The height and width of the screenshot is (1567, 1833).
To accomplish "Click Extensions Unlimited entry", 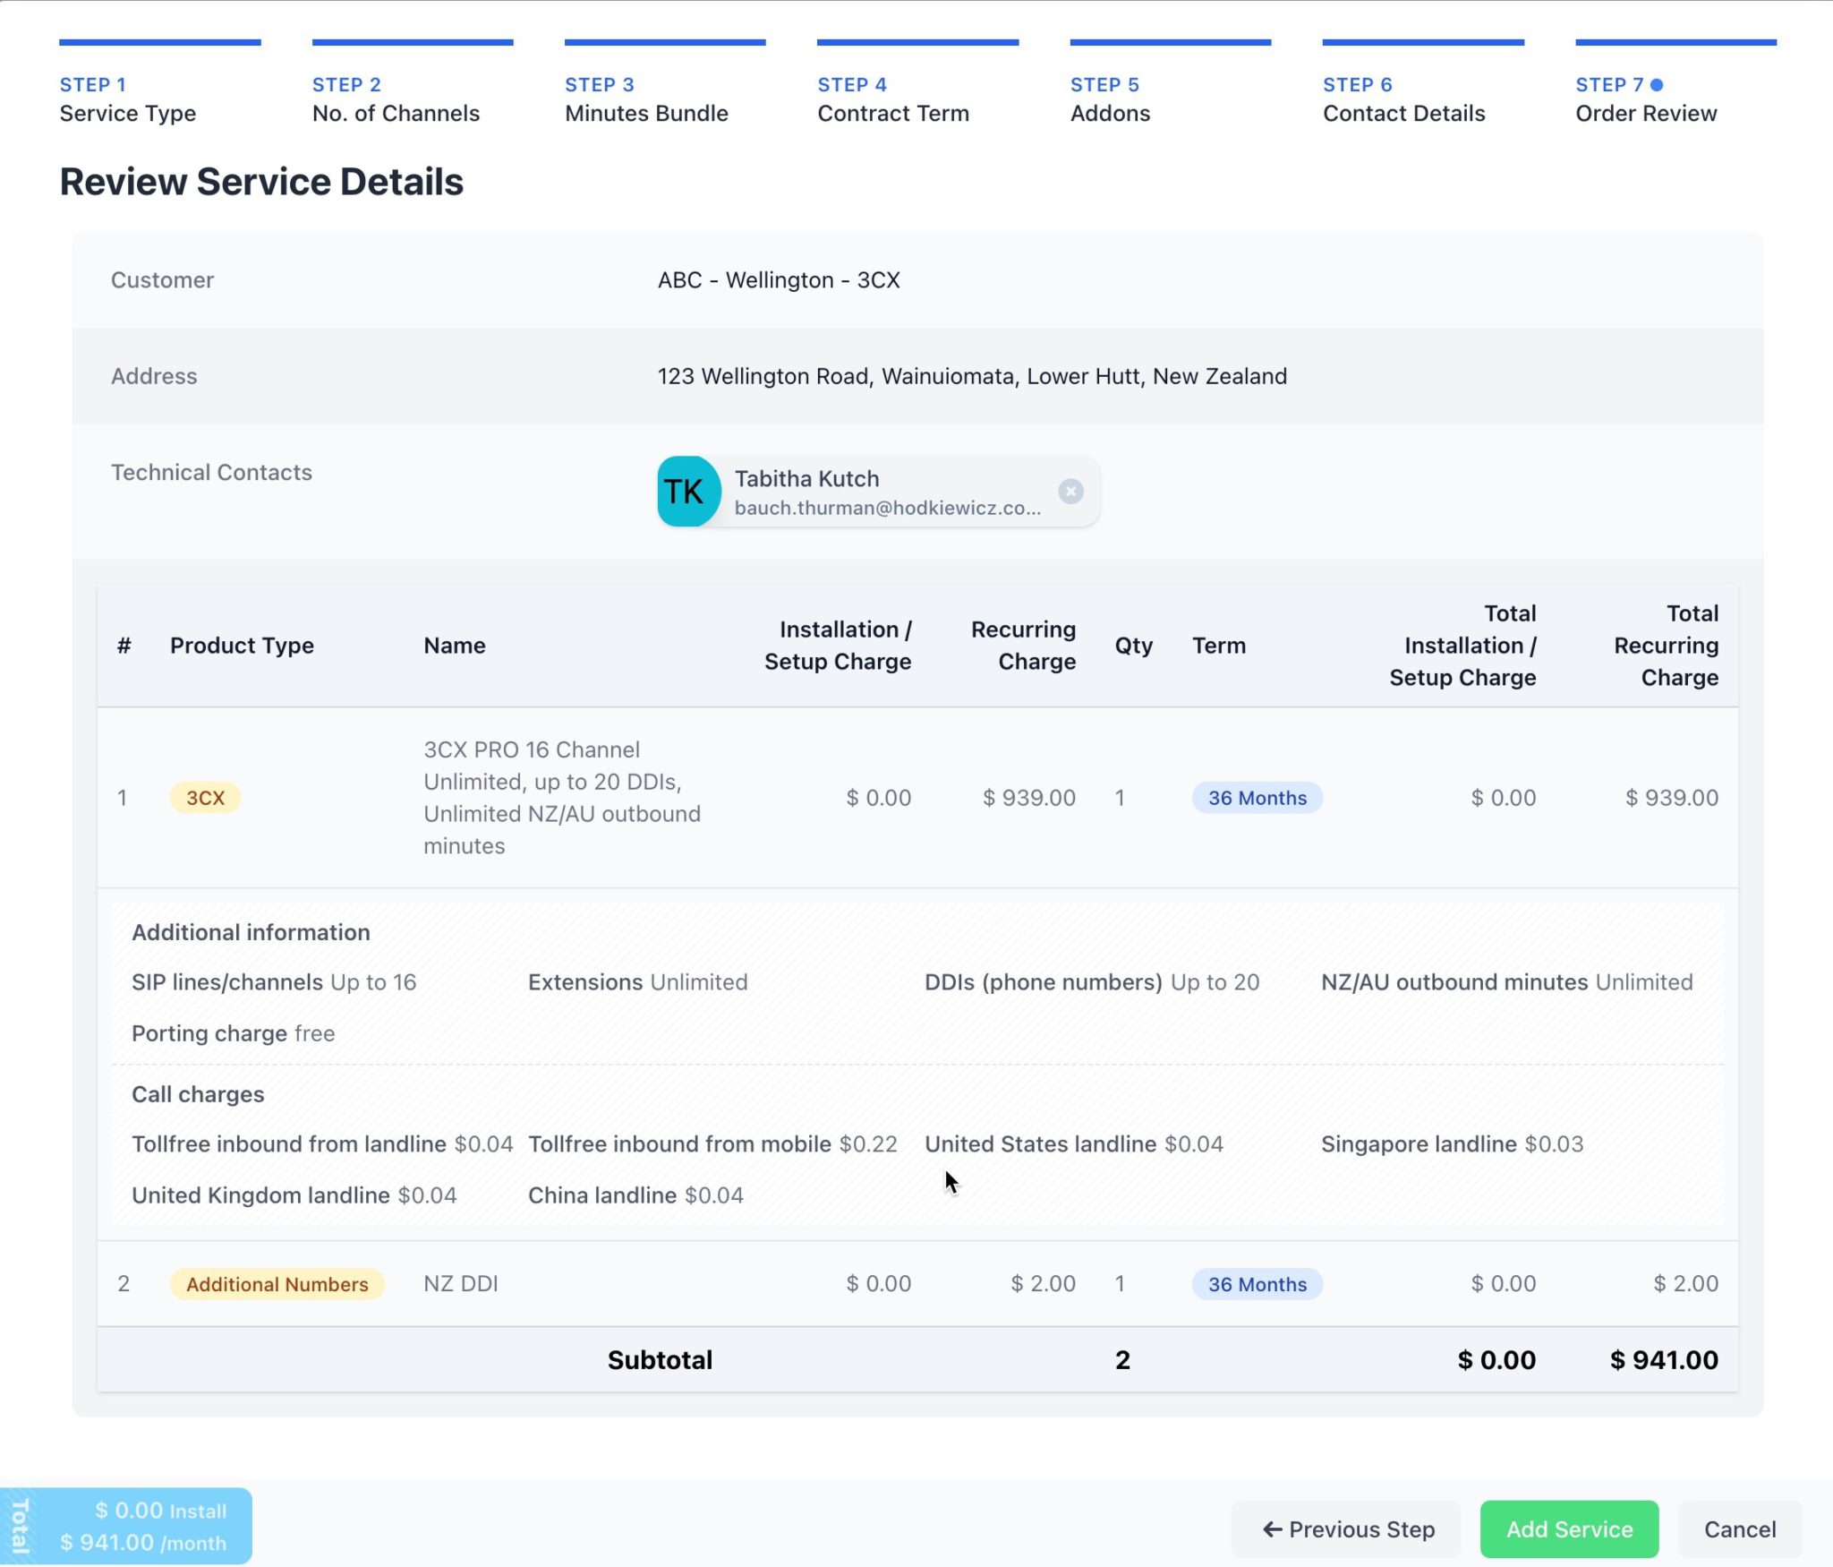I will click(637, 982).
